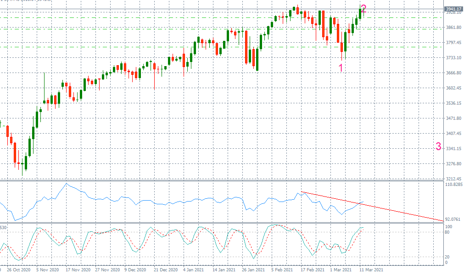Click the tall red candle below marker 1
The width and height of the screenshot is (464, 275).
(x=342, y=48)
